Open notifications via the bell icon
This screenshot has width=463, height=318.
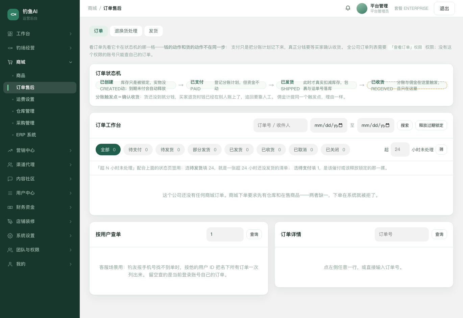coord(348,8)
